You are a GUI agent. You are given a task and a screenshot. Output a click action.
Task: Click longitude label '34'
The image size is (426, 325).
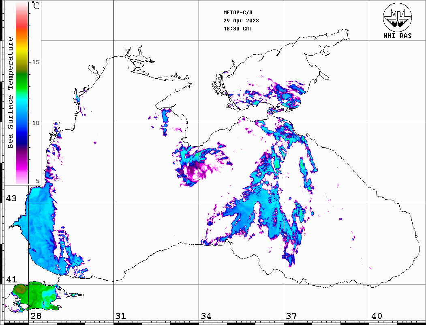coord(206,316)
